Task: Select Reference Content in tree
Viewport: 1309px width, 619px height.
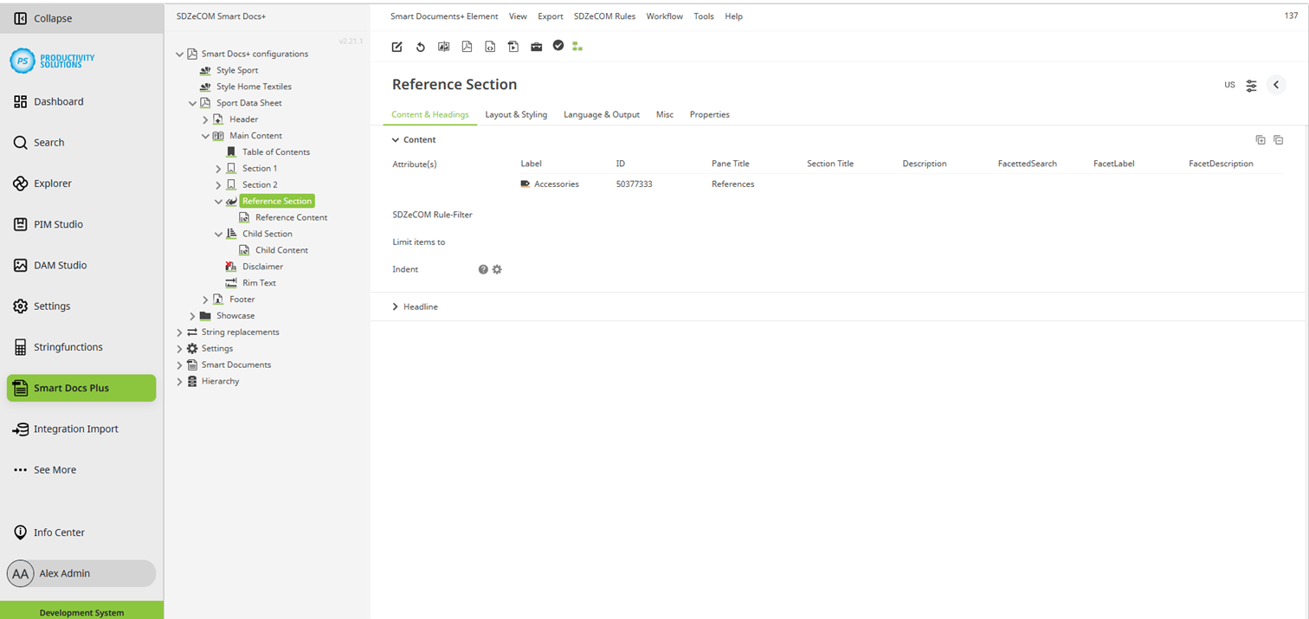Action: pyautogui.click(x=291, y=218)
